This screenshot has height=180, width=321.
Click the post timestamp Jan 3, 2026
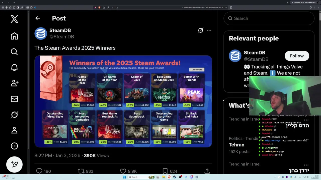point(57,155)
